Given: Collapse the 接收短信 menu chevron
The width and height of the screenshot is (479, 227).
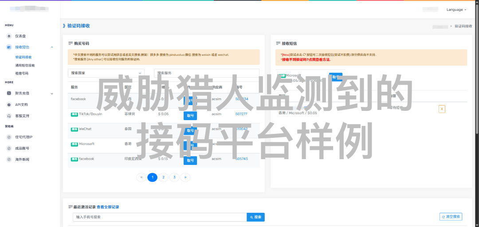Looking at the screenshot, I should point(51,47).
